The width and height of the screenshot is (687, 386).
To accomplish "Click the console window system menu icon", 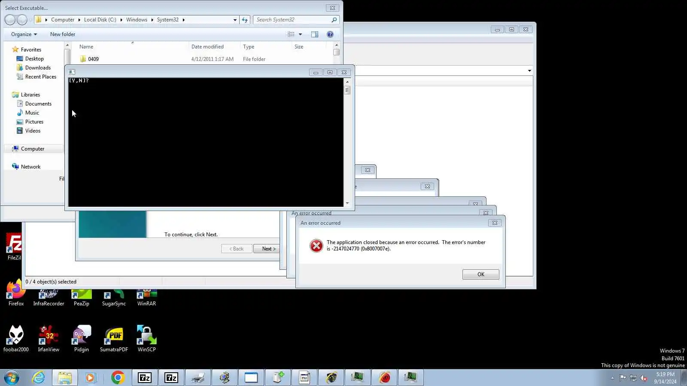I will click(72, 72).
